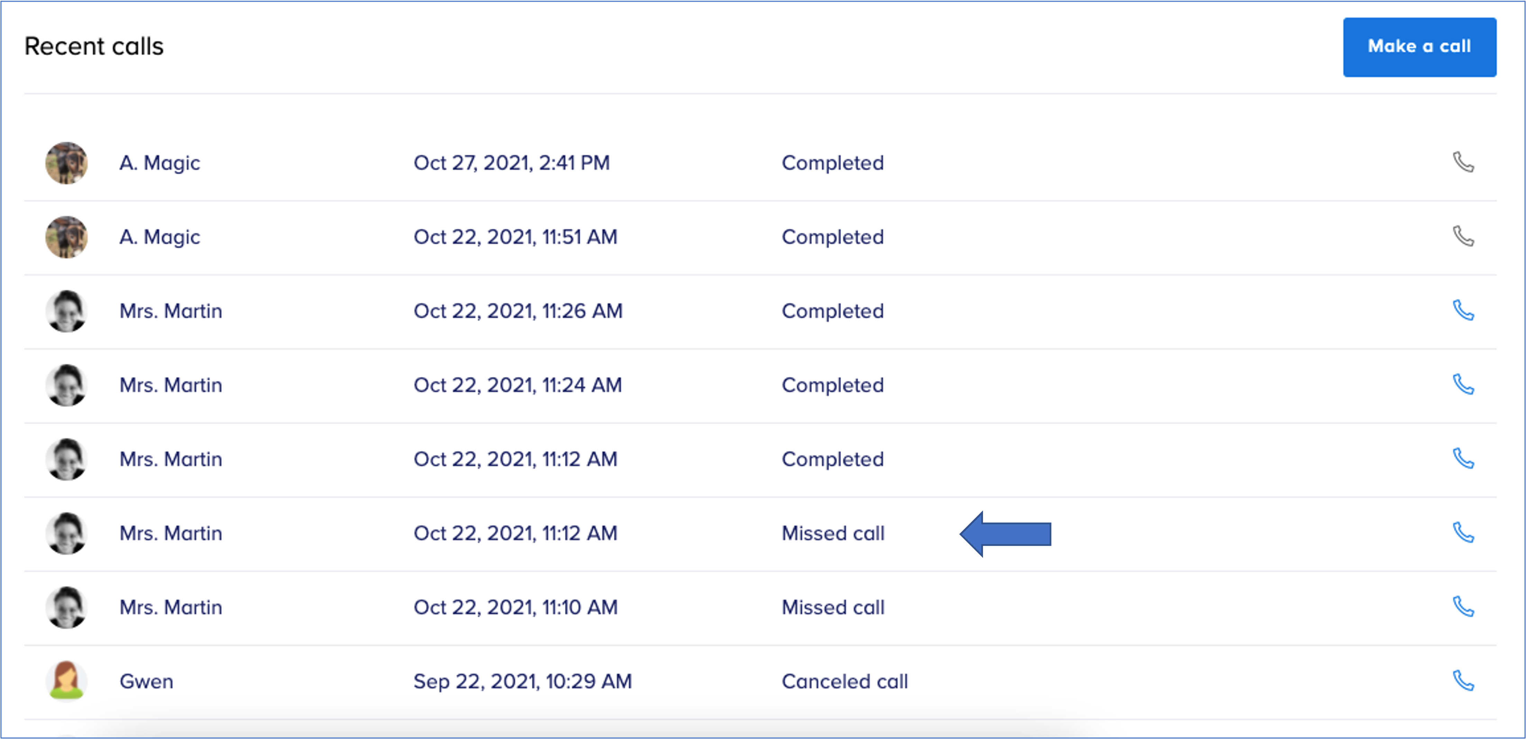Click phone icon for 11:10 AM missed call

pos(1463,607)
